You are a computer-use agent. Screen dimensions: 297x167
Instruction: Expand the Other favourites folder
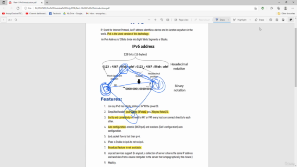coord(286,13)
